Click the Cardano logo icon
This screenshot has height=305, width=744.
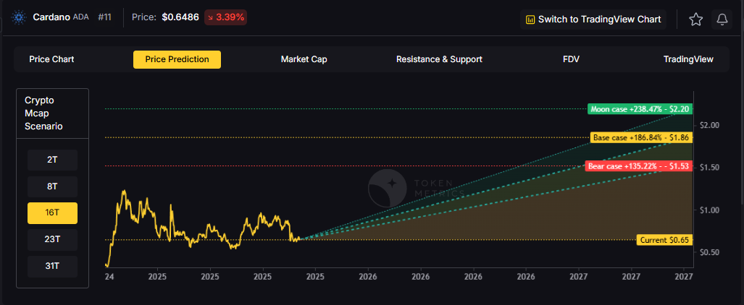tap(19, 19)
